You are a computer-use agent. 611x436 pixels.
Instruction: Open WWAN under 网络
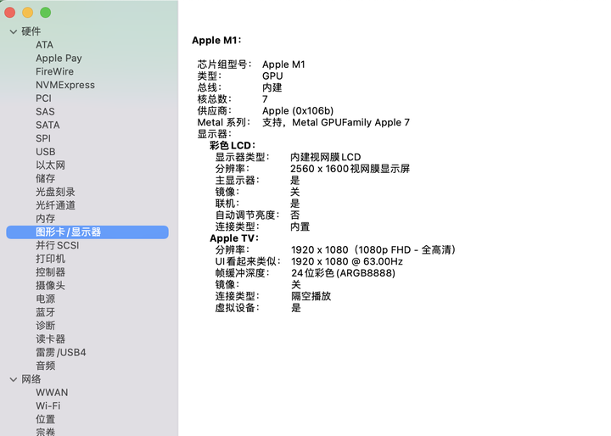pos(52,393)
